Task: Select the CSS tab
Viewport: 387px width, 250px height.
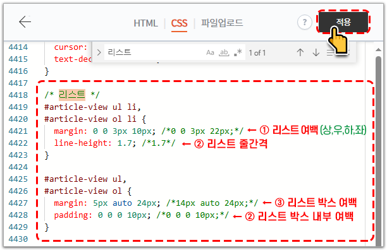Action: 179,23
